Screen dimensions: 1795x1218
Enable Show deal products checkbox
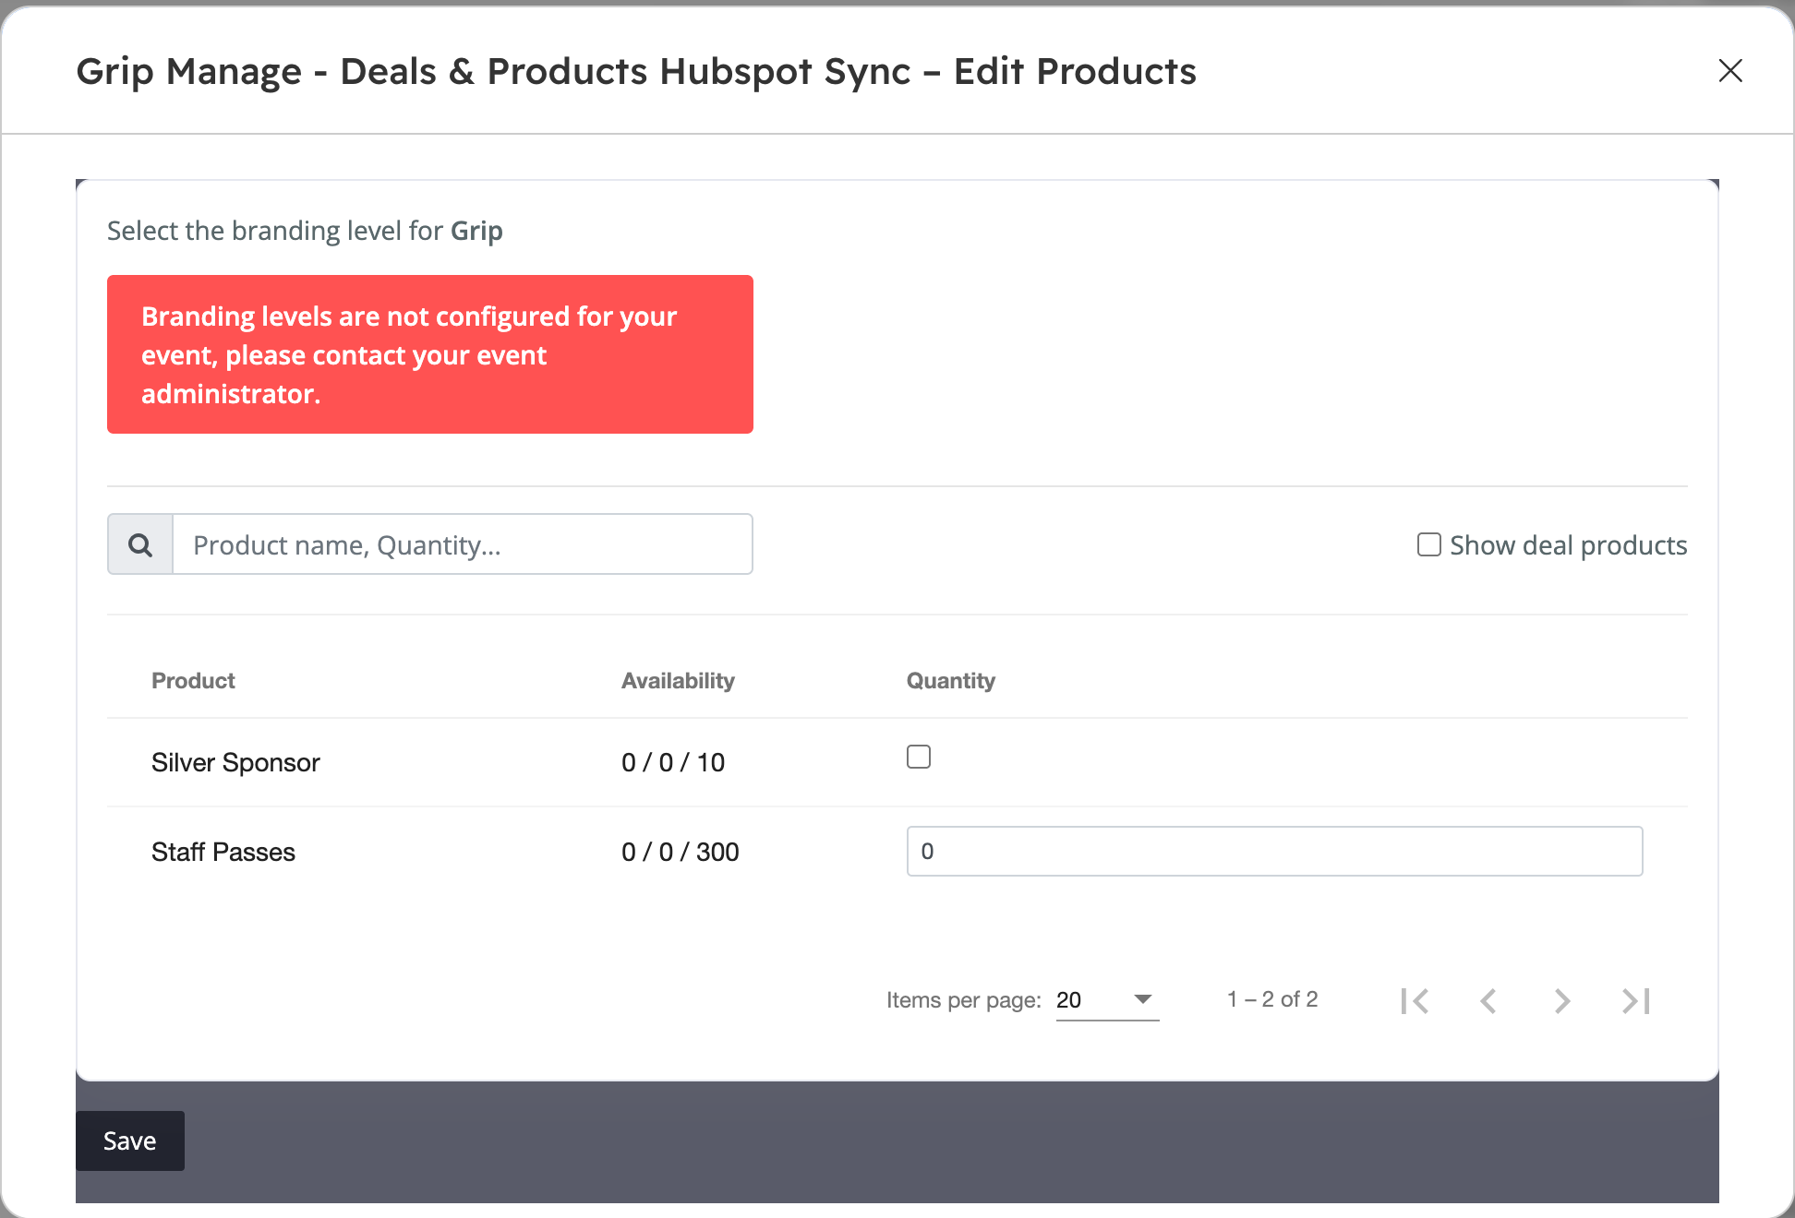pyautogui.click(x=1429, y=544)
